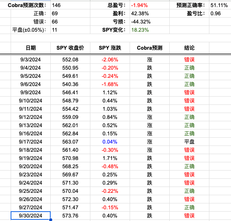
Task: Select the 错误 conclusion in the 9/19/2024 row
Action: [x=189, y=158]
